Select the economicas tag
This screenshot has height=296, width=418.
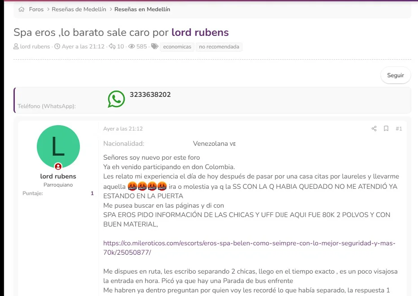tap(177, 47)
